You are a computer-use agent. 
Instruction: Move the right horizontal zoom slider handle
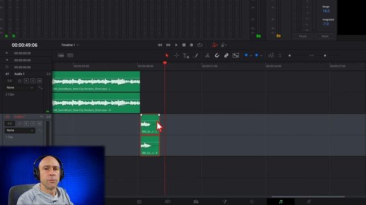tap(325, 56)
